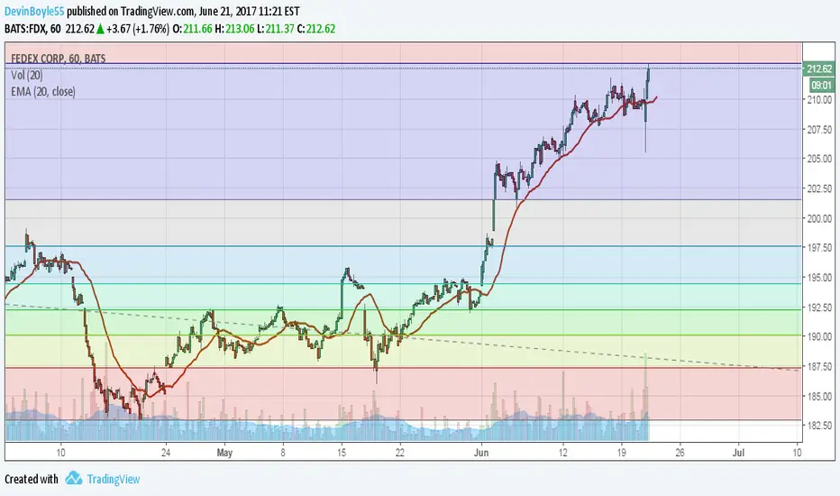Click the 200.00 price axis label
This screenshot has width=840, height=496.
coord(819,218)
